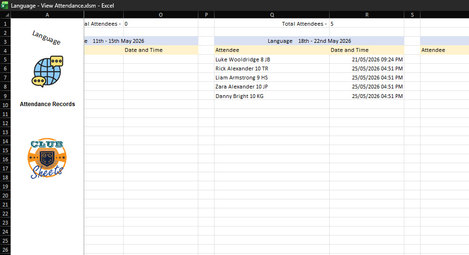Select column A header
This screenshot has height=255, width=469.
click(47, 15)
